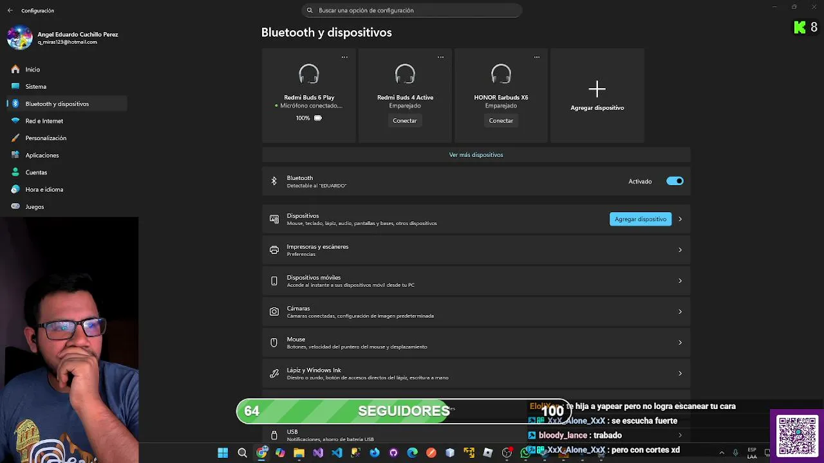The width and height of the screenshot is (824, 463).
Task: Open Roblox icon in taskbar
Action: [x=488, y=453]
